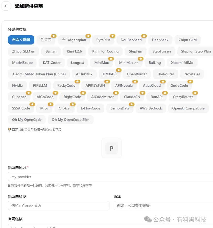Select the SudoCode preset
The width and height of the screenshot is (213, 228).
point(179,85)
